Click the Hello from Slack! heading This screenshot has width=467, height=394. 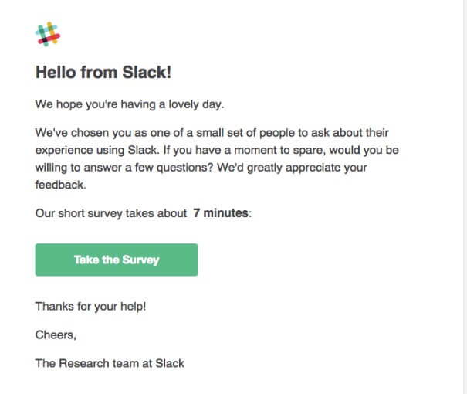pos(103,73)
